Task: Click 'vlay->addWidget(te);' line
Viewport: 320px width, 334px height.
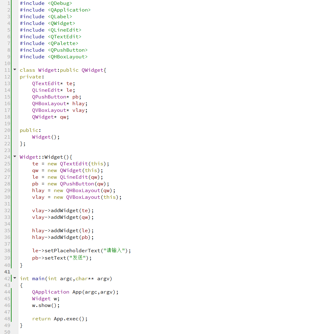Action: [x=63, y=211]
